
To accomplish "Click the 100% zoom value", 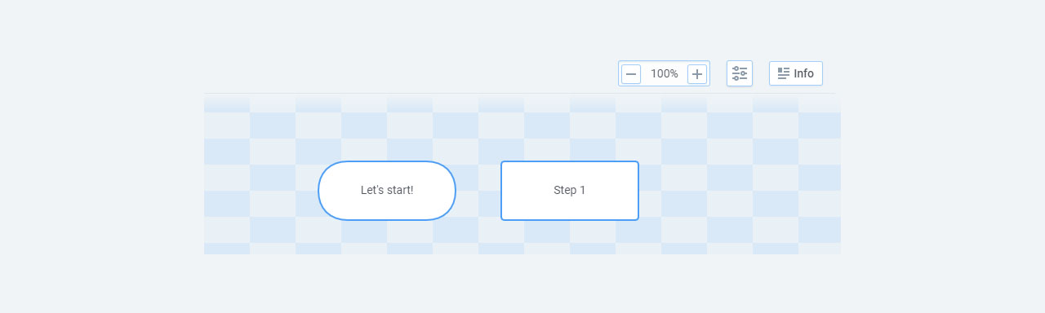I will pyautogui.click(x=665, y=74).
